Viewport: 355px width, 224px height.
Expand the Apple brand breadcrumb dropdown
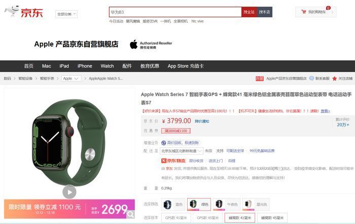click(71, 79)
